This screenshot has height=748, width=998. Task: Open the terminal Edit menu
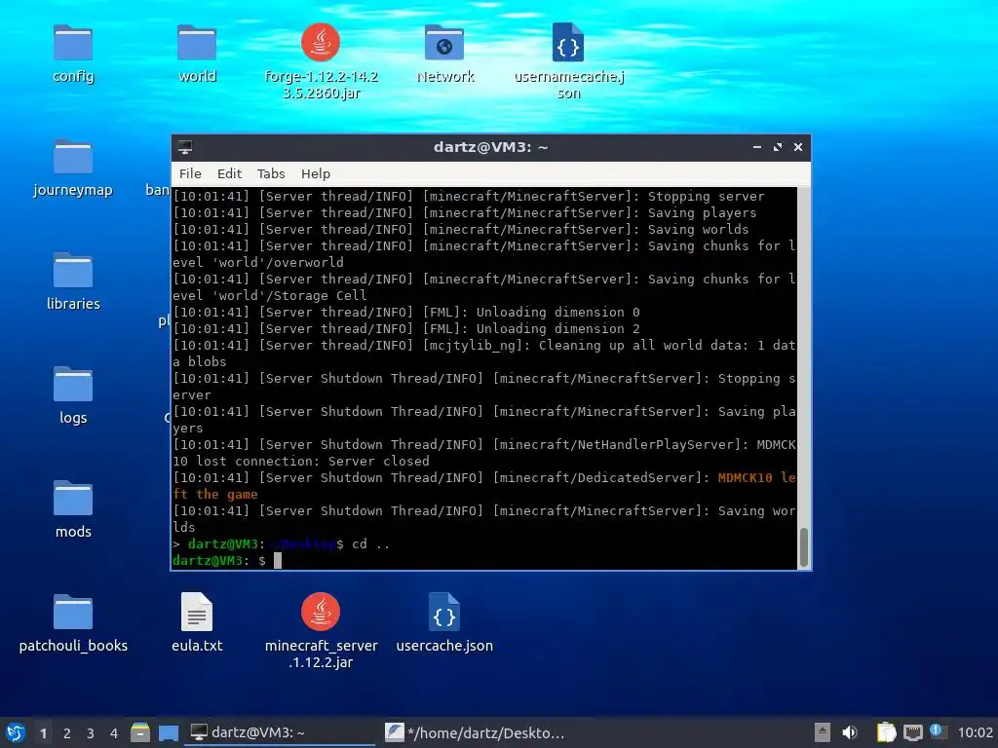[x=229, y=173]
